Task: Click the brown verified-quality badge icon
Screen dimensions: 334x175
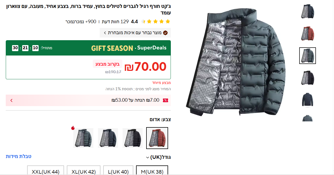Action: coord(165,33)
